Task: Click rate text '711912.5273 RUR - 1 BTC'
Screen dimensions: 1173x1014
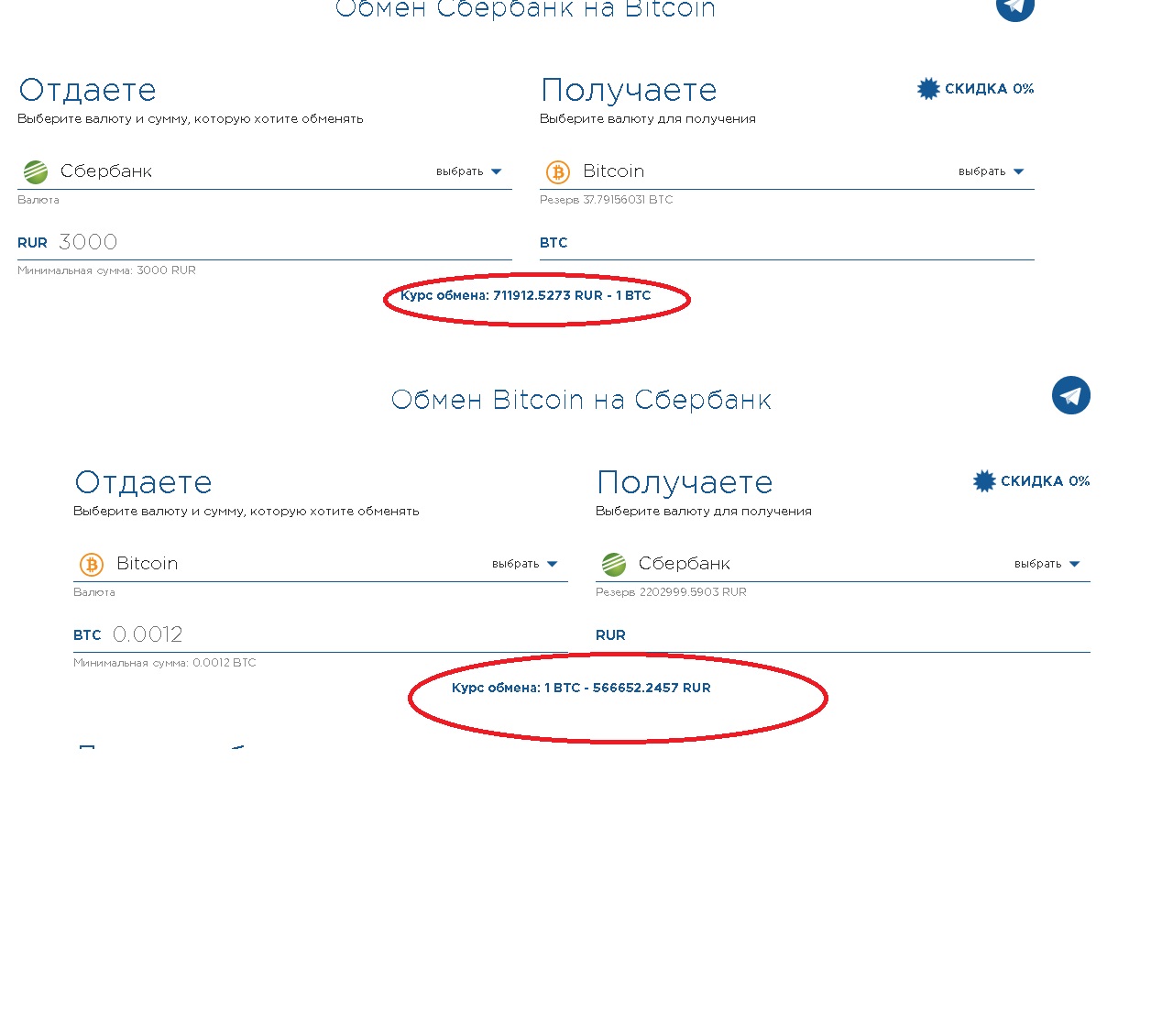Action: [x=572, y=295]
